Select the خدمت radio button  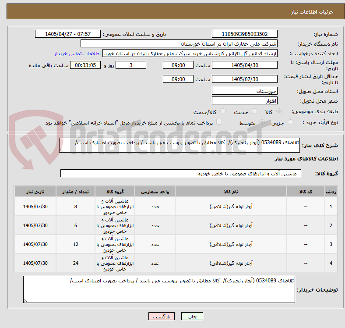pos(254,111)
